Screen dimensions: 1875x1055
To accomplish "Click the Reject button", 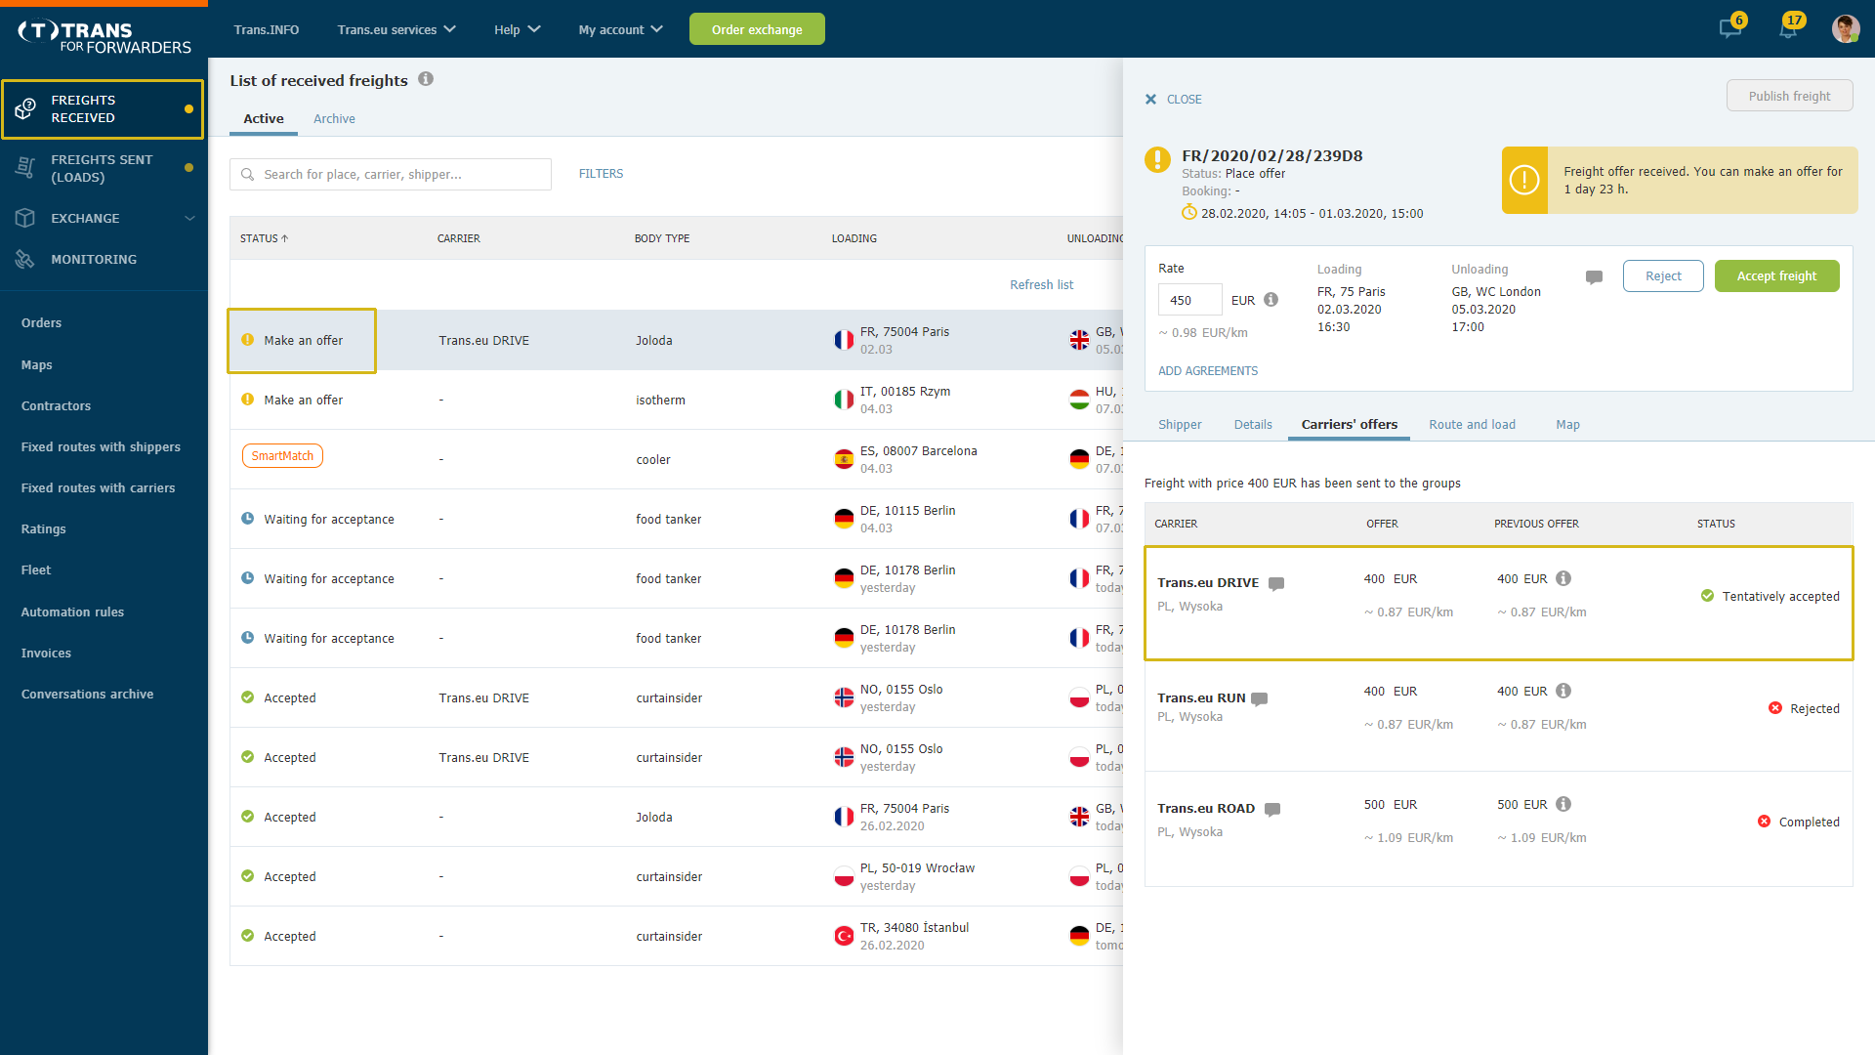I will tap(1662, 276).
